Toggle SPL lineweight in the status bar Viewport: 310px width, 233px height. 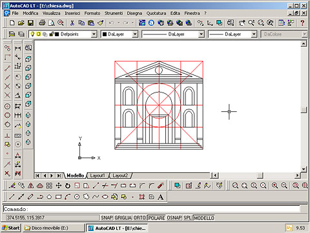pyautogui.click(x=187, y=218)
